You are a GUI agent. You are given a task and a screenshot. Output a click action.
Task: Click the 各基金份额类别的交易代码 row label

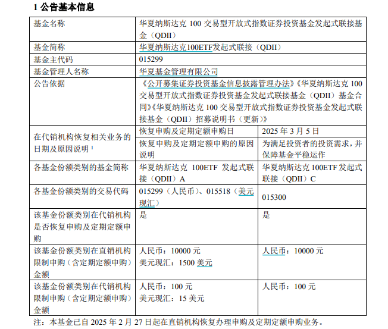(81, 192)
